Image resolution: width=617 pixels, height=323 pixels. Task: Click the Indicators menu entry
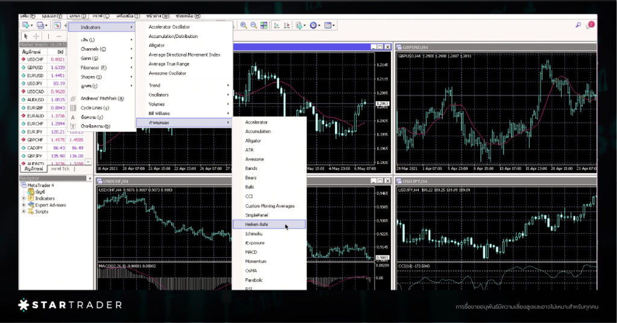pyautogui.click(x=101, y=27)
